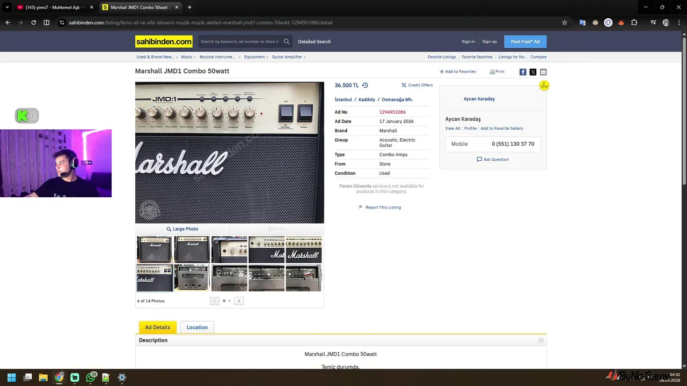Click the browser address bar
687x386 pixels.
pyautogui.click(x=308, y=23)
